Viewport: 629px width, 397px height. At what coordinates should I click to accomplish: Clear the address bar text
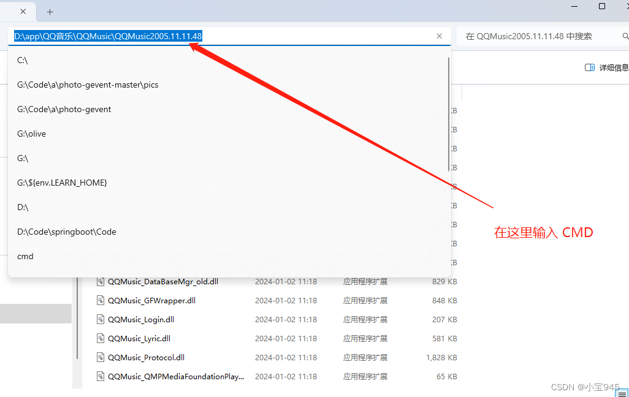(x=439, y=36)
